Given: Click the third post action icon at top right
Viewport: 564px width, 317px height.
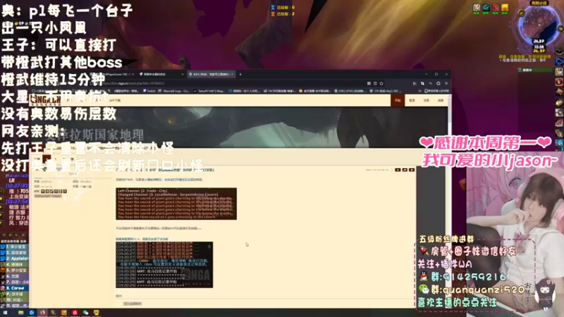Looking at the screenshot, I should [412, 170].
